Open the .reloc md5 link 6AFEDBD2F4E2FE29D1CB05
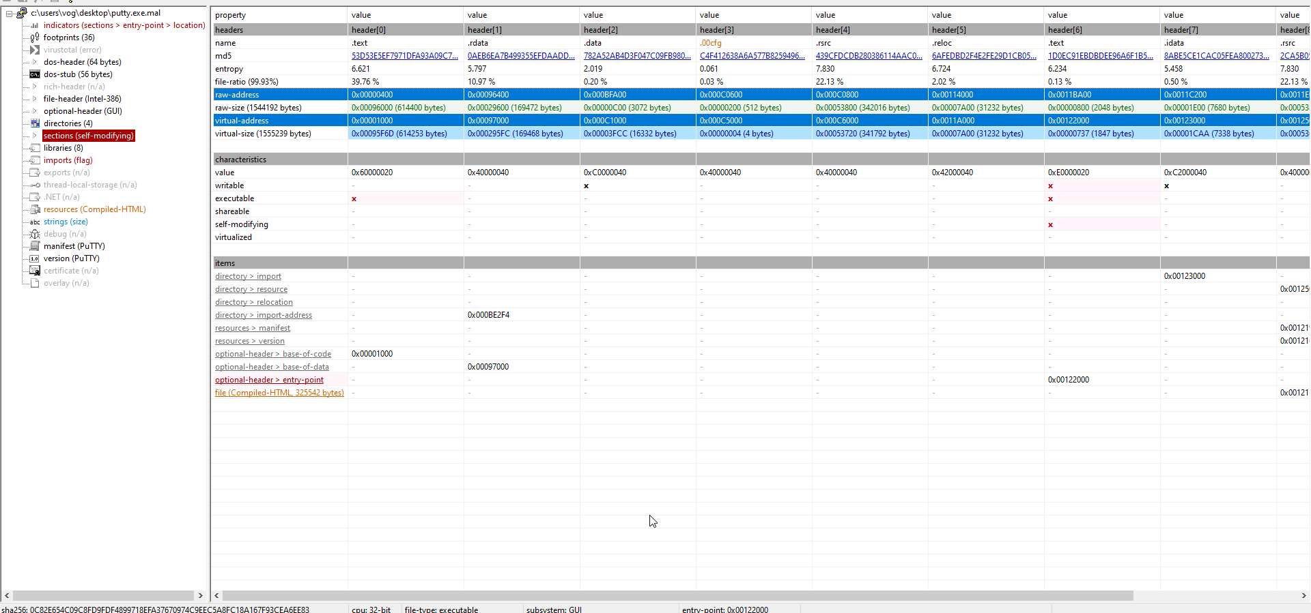 (984, 56)
